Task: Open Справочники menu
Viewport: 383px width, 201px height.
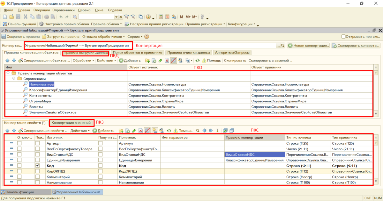Action: 63,10
